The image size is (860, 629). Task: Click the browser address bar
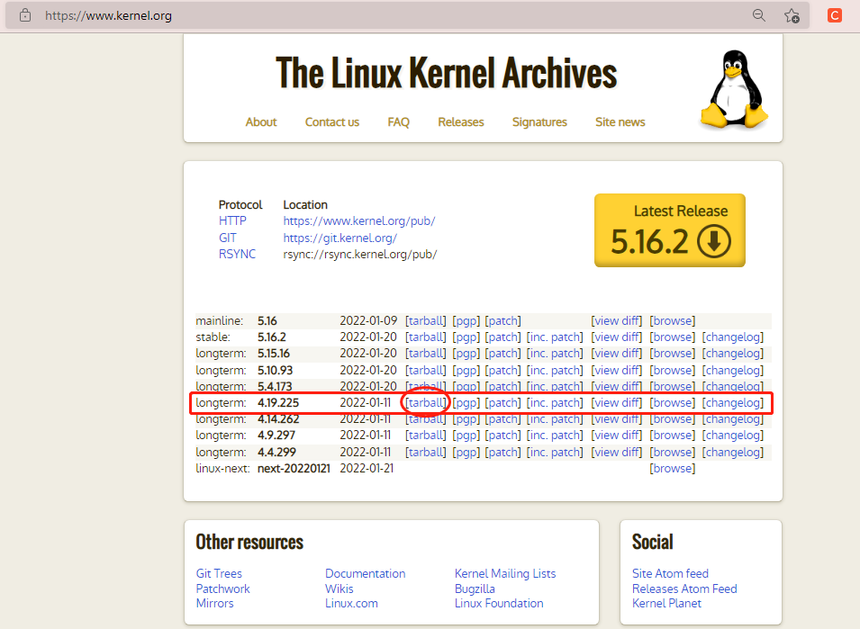[360, 15]
